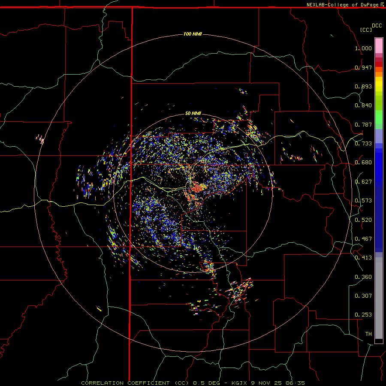Image resolution: width=386 pixels, height=386 pixels.
Task: Select the 0.253 scale value
Action: [x=363, y=315]
